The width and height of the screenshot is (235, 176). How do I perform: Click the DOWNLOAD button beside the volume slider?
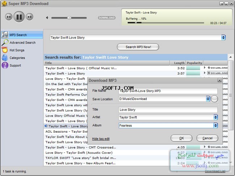[x=107, y=18]
